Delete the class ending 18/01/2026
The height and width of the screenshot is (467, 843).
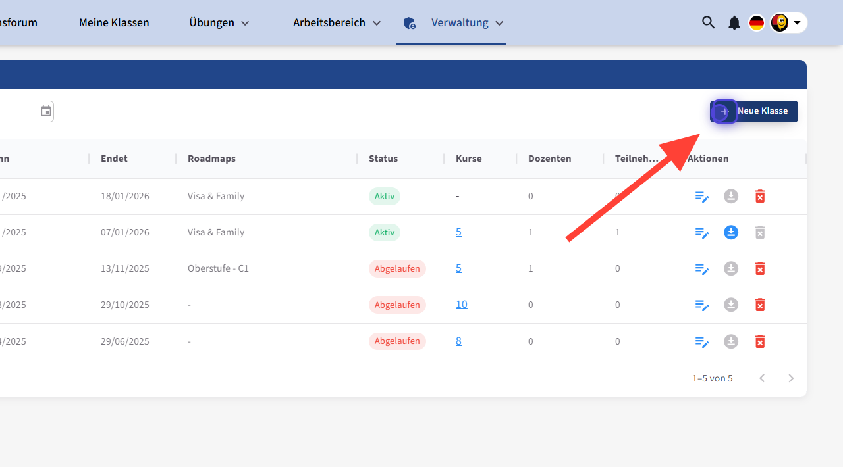760,197
